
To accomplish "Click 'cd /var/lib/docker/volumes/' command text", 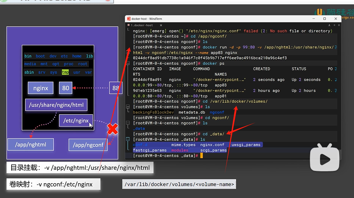I will point(235,102).
